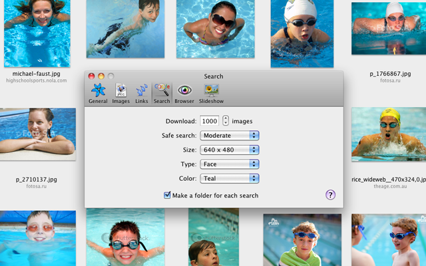Open the General preferences pane
The width and height of the screenshot is (426, 266).
98,93
